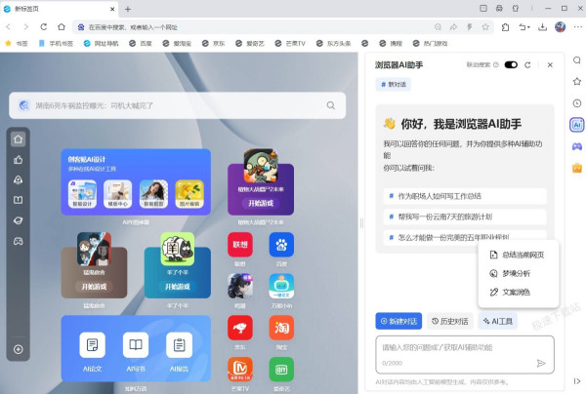
Task: Start the Plants vs Zombies game
Action: point(261,203)
